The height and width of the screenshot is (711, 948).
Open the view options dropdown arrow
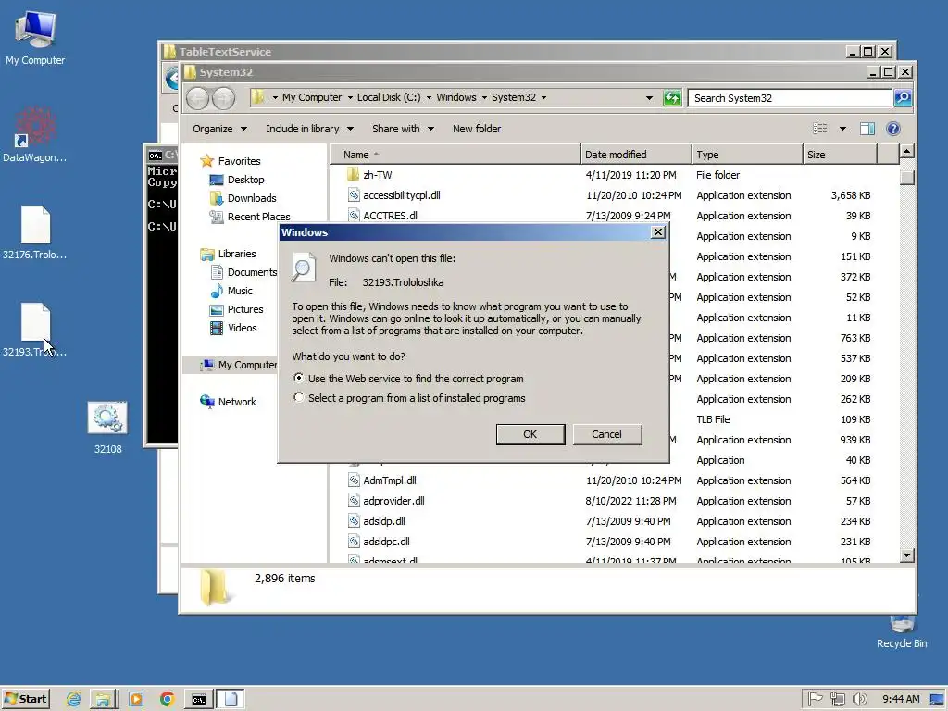pos(842,129)
